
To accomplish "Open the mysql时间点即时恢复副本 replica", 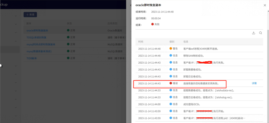I will click(41, 45).
